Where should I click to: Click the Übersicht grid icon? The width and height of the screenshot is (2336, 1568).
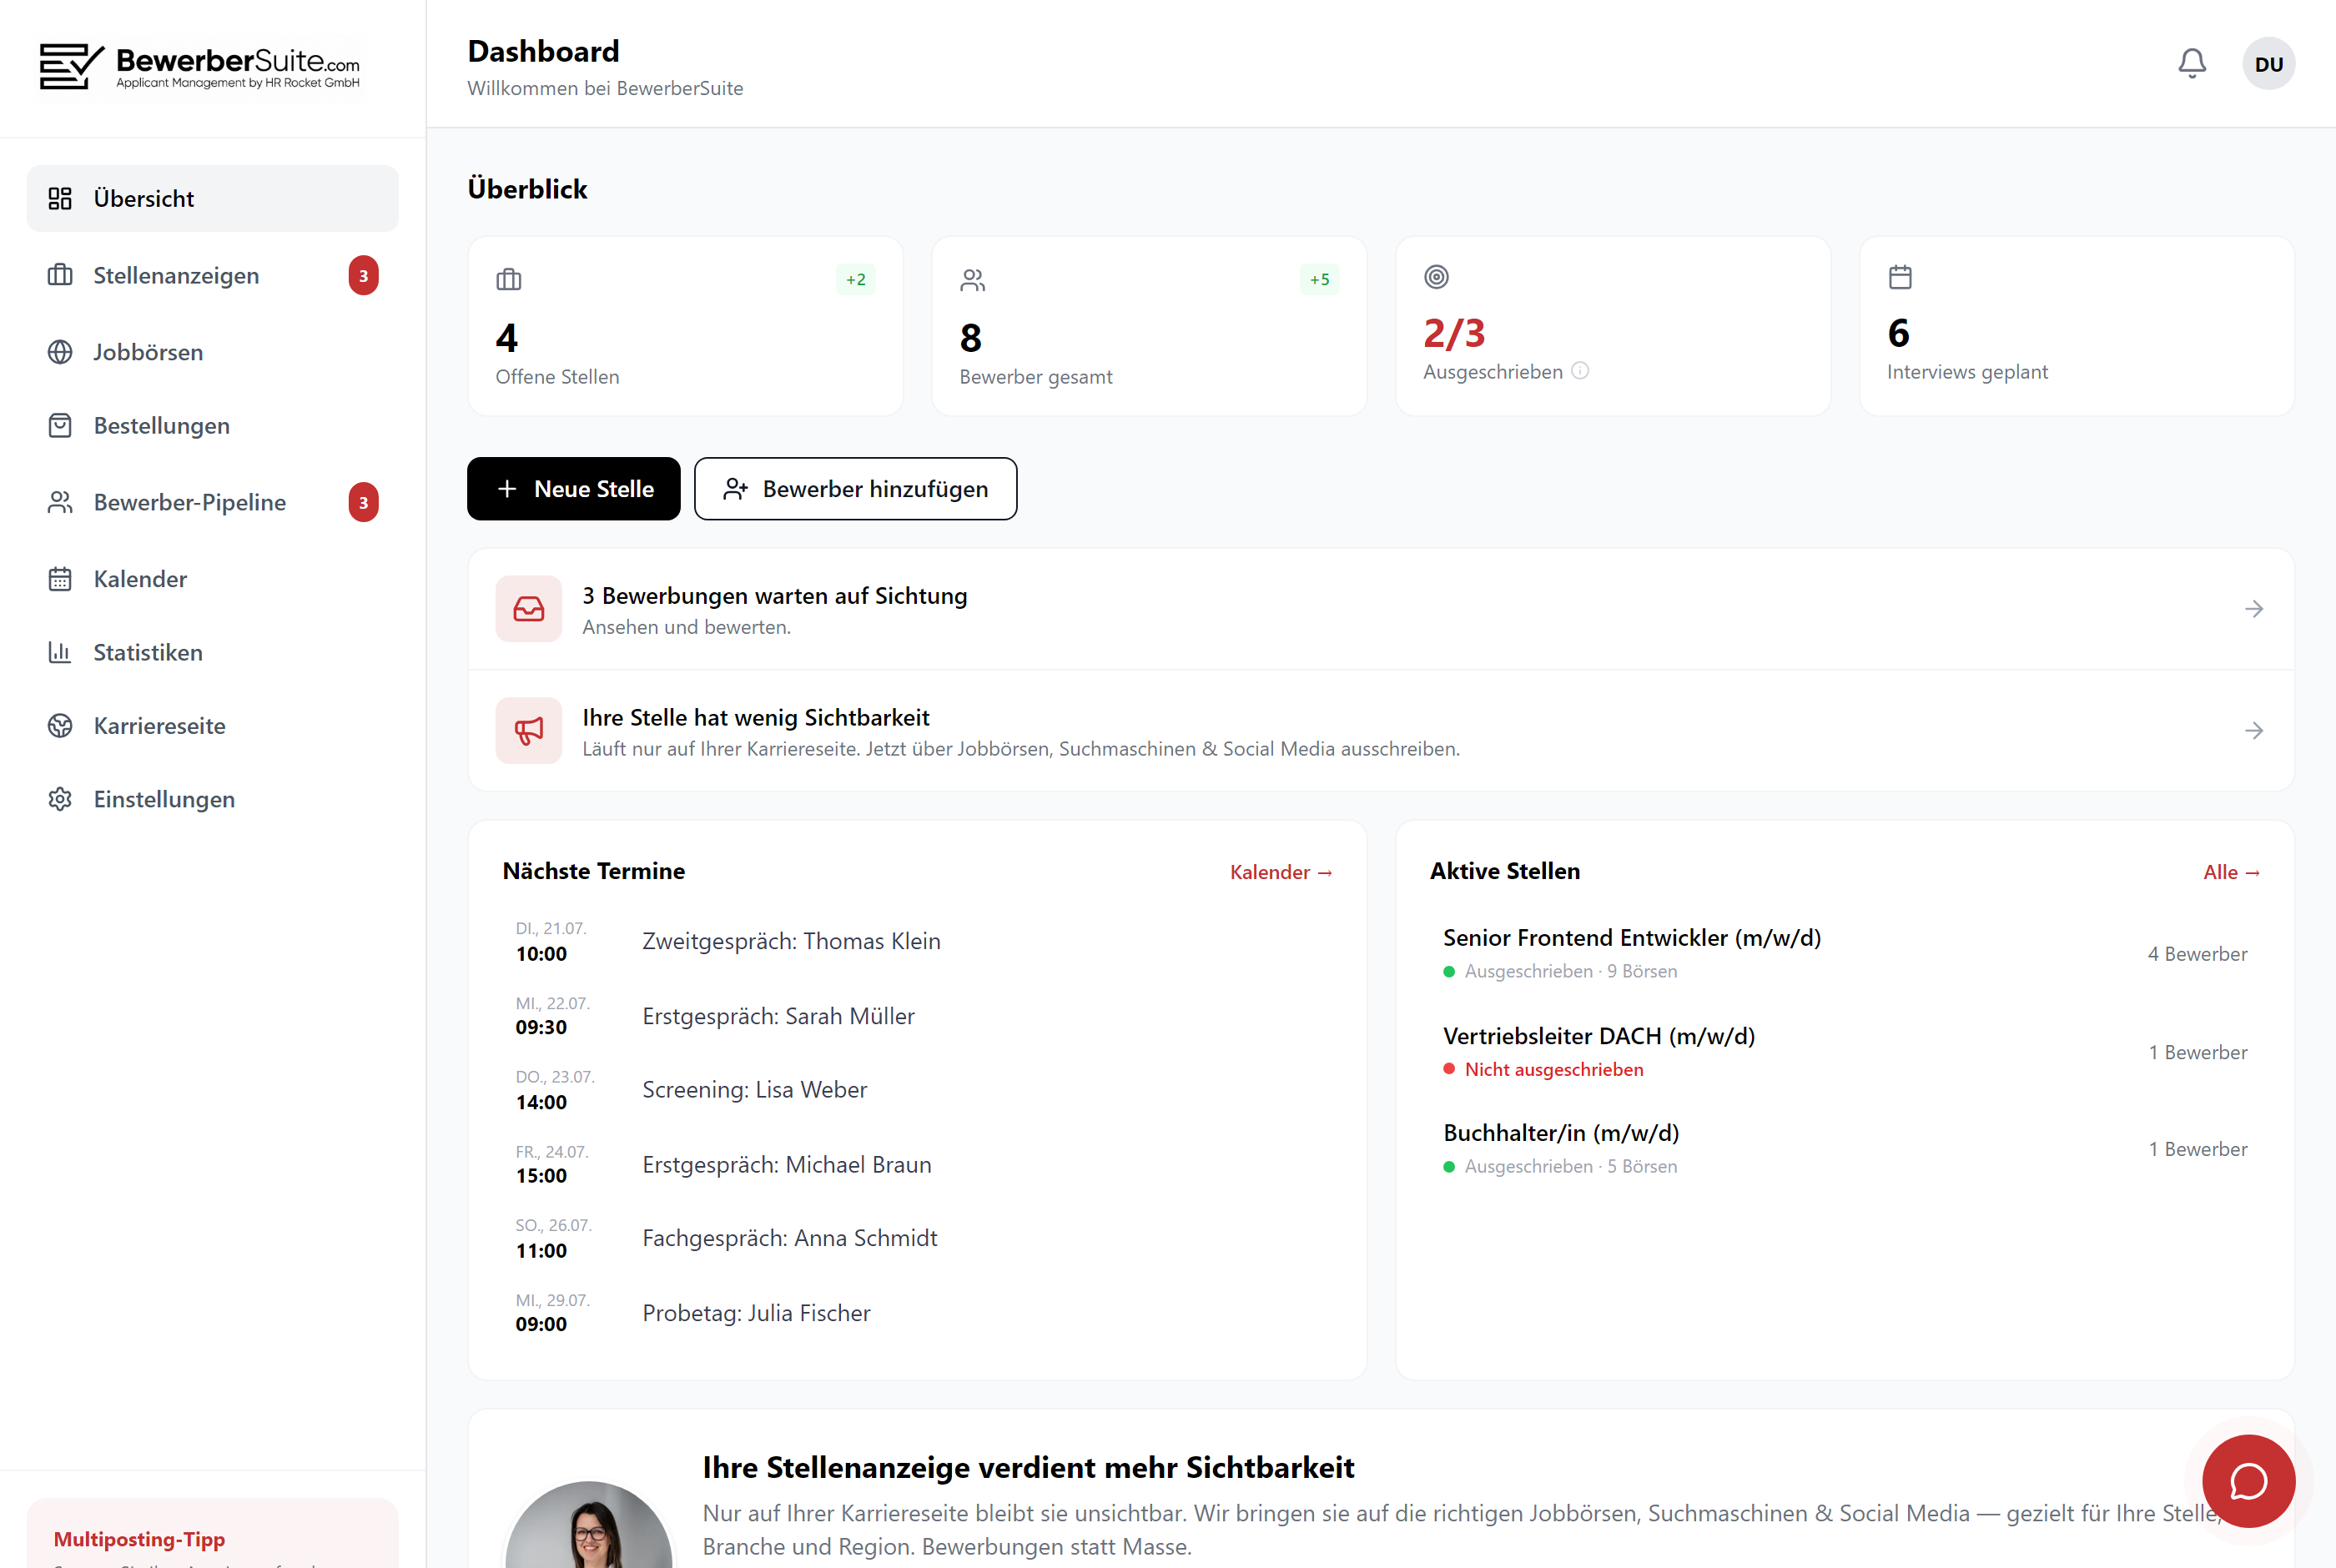(60, 198)
